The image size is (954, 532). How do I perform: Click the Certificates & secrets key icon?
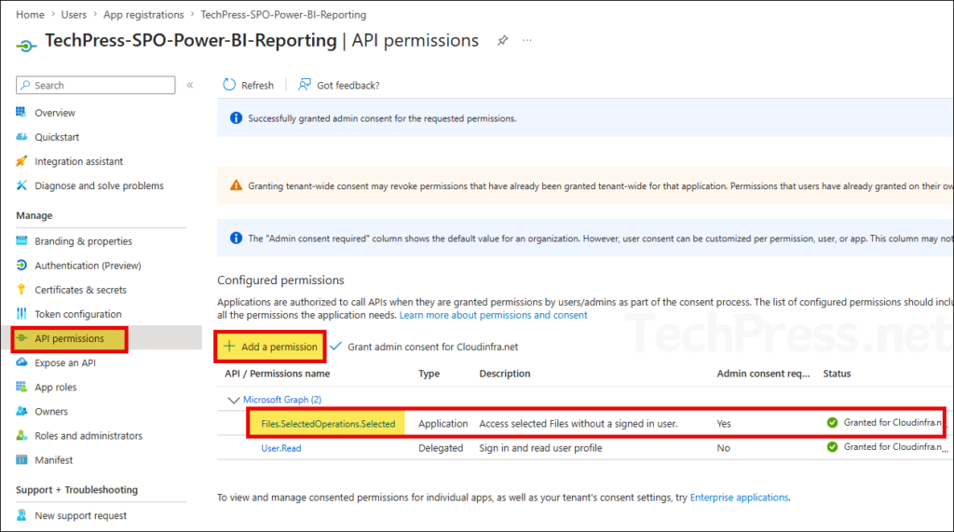[21, 289]
